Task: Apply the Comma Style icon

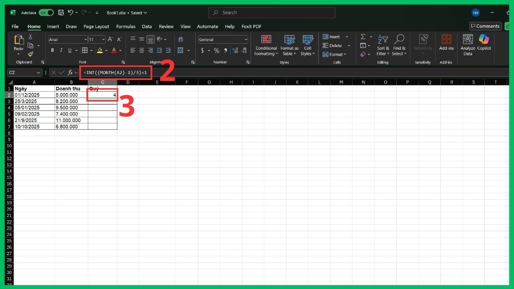Action: pyautogui.click(x=225, y=51)
